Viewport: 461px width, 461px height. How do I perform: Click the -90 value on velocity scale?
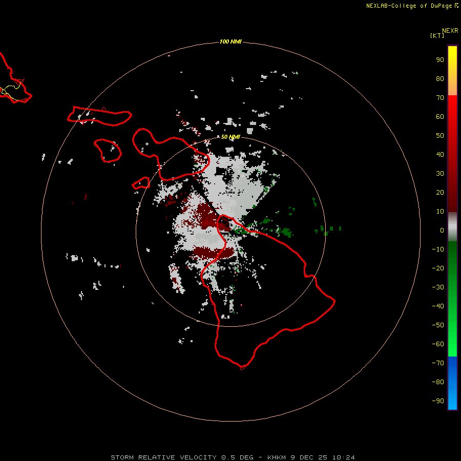click(438, 401)
